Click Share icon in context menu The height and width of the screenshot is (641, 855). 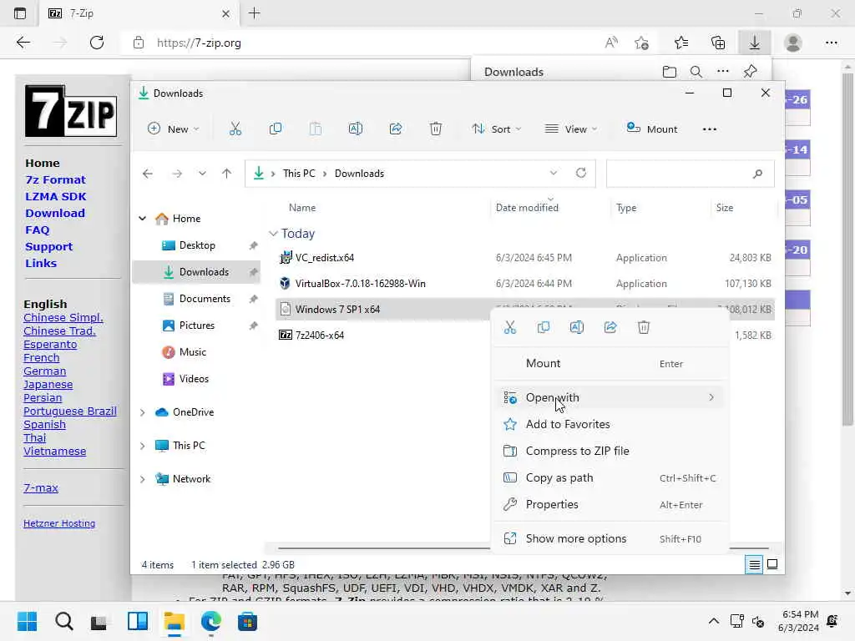pyautogui.click(x=610, y=327)
